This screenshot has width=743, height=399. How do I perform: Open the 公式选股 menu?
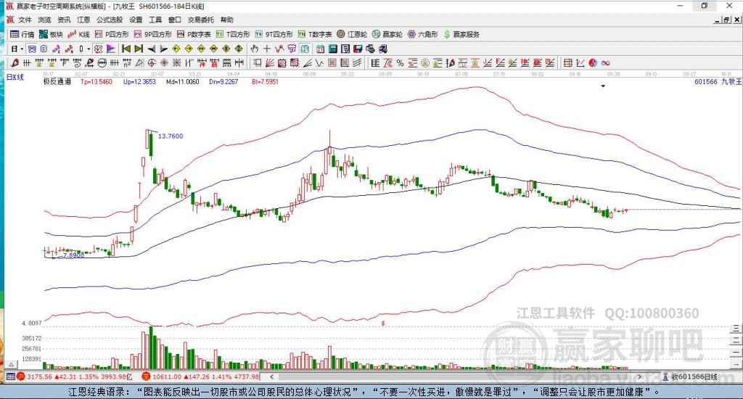110,20
